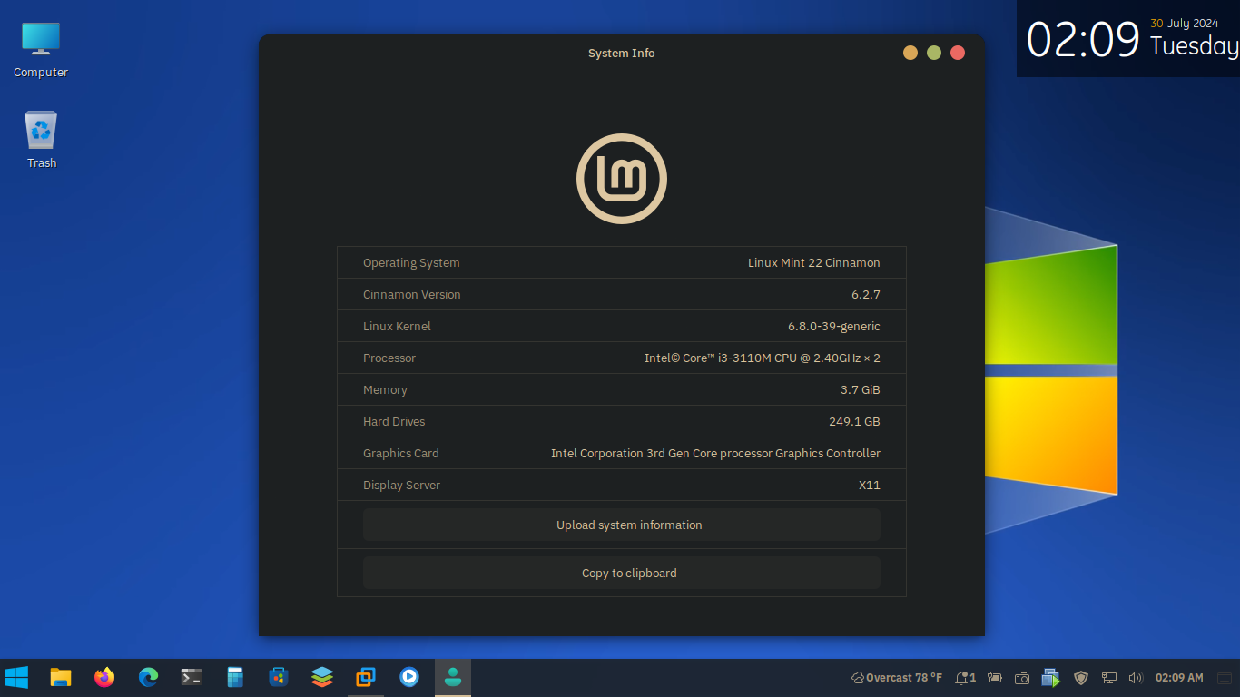The height and width of the screenshot is (697, 1240).
Task: Click the show desktop button in tray
Action: 1225,678
